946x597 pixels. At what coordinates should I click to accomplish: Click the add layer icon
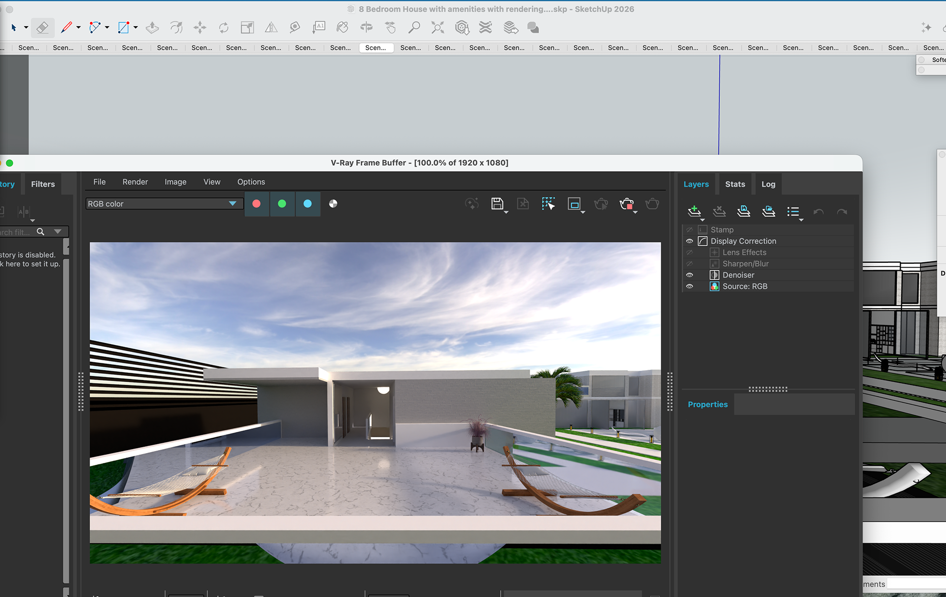point(694,211)
